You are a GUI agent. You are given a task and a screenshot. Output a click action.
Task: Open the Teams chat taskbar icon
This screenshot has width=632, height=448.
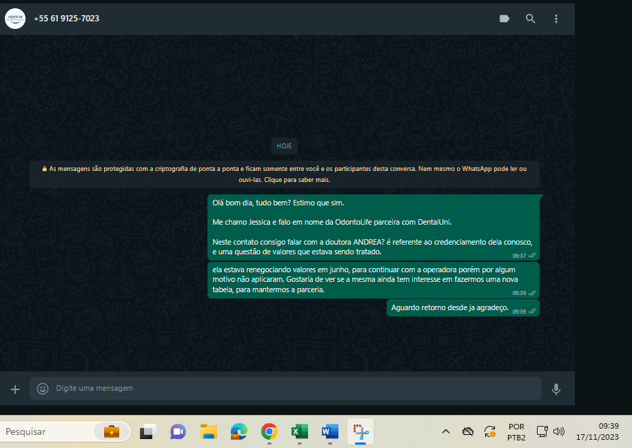(x=178, y=432)
